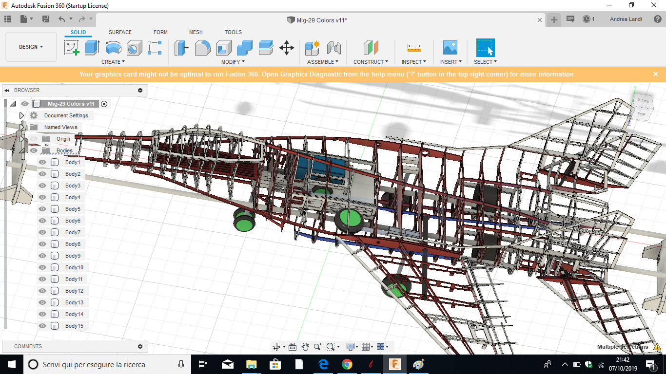Select the Fillet tool
Screen dimensions: 666x374
tap(203, 48)
